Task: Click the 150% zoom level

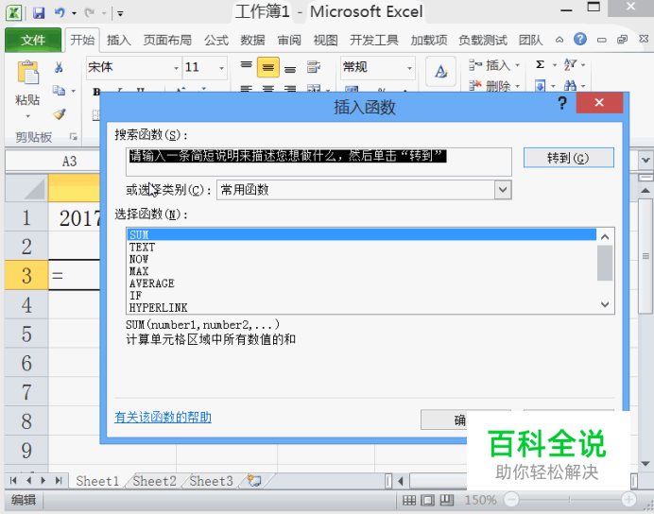Action: (480, 500)
